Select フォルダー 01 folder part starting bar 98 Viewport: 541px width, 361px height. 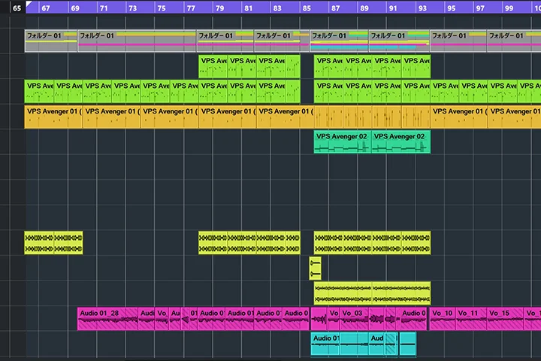[x=514, y=41]
